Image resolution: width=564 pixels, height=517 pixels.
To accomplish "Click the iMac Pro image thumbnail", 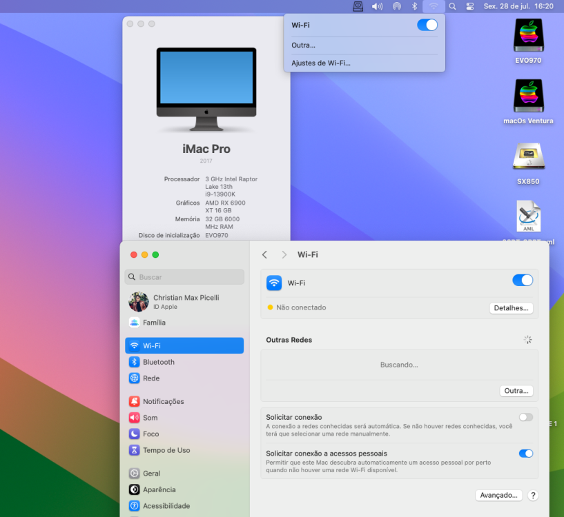I will tap(206, 89).
